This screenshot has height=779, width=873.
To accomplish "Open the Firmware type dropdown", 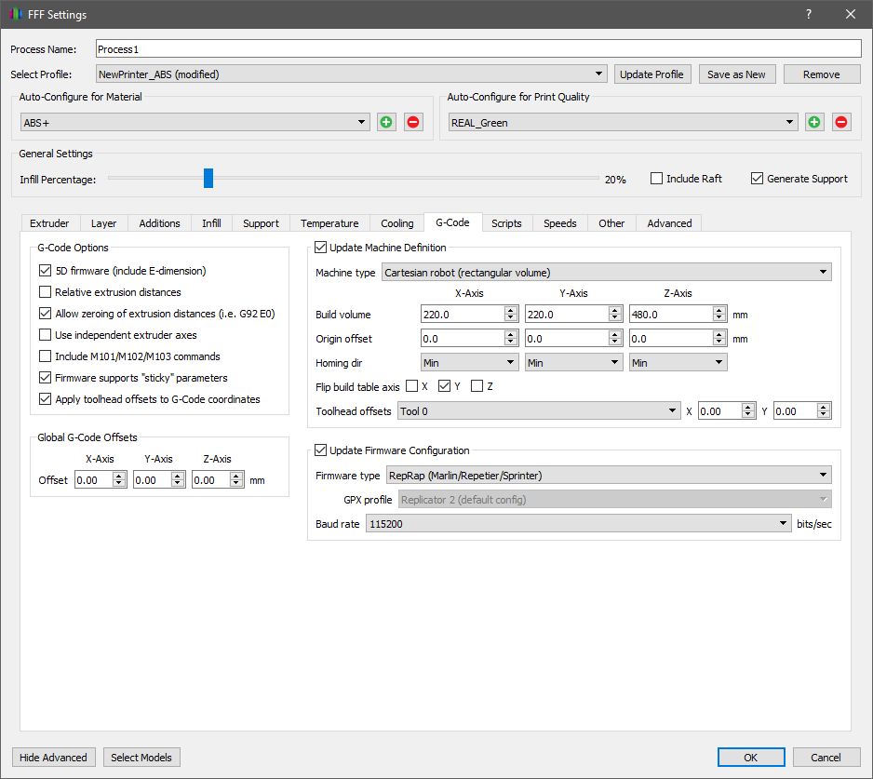I will coord(607,476).
